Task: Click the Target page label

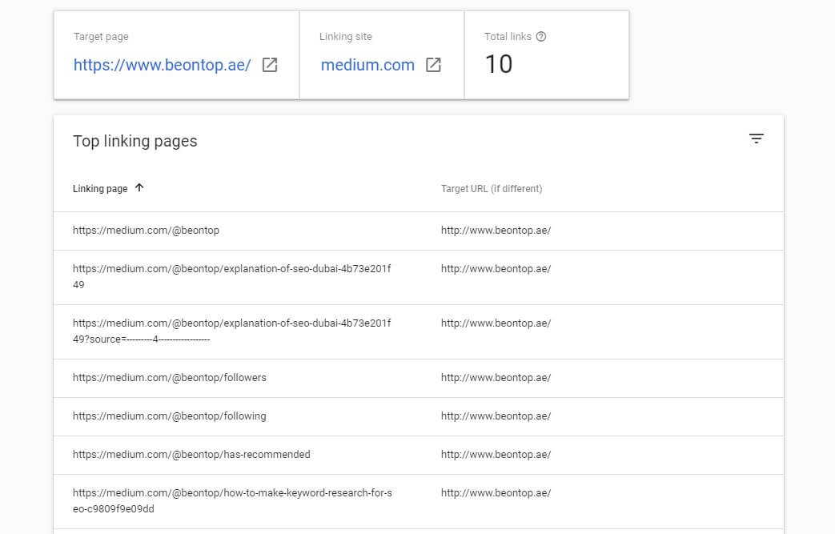Action: (101, 37)
